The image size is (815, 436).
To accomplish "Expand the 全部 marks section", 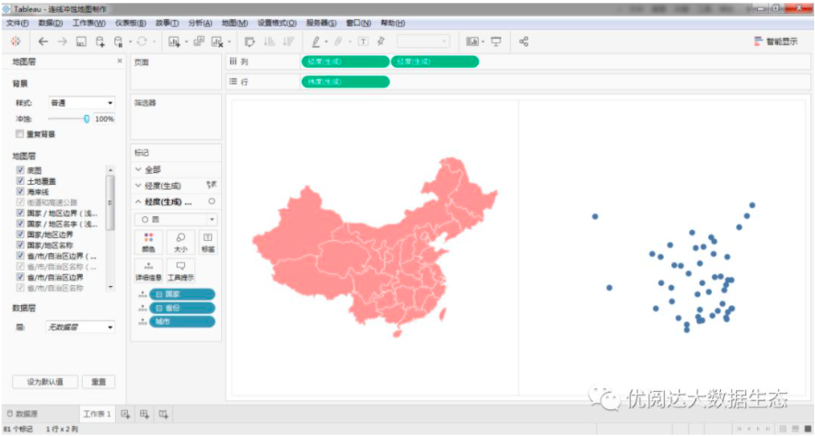I will pos(138,169).
